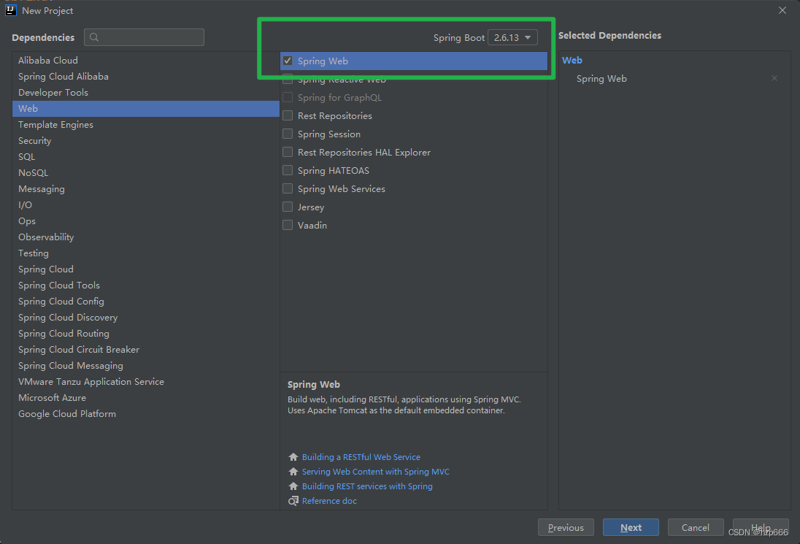800x544 pixels.
Task: Open the Spring Boot version dropdown
Action: [x=512, y=37]
